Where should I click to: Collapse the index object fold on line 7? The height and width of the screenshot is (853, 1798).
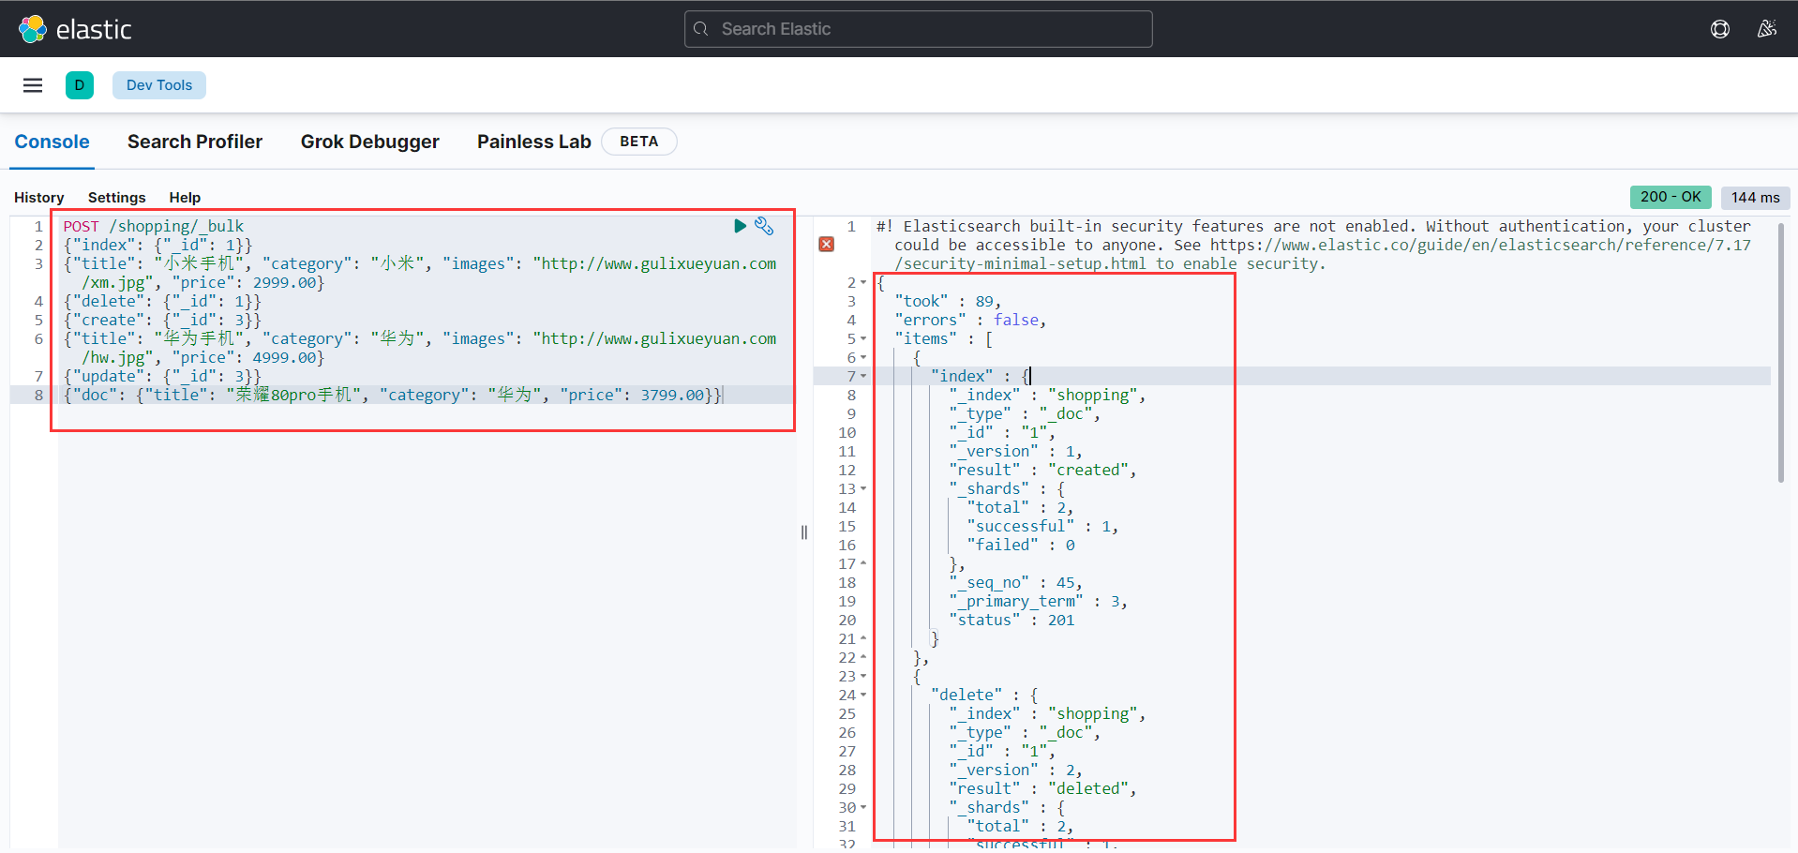(x=863, y=376)
